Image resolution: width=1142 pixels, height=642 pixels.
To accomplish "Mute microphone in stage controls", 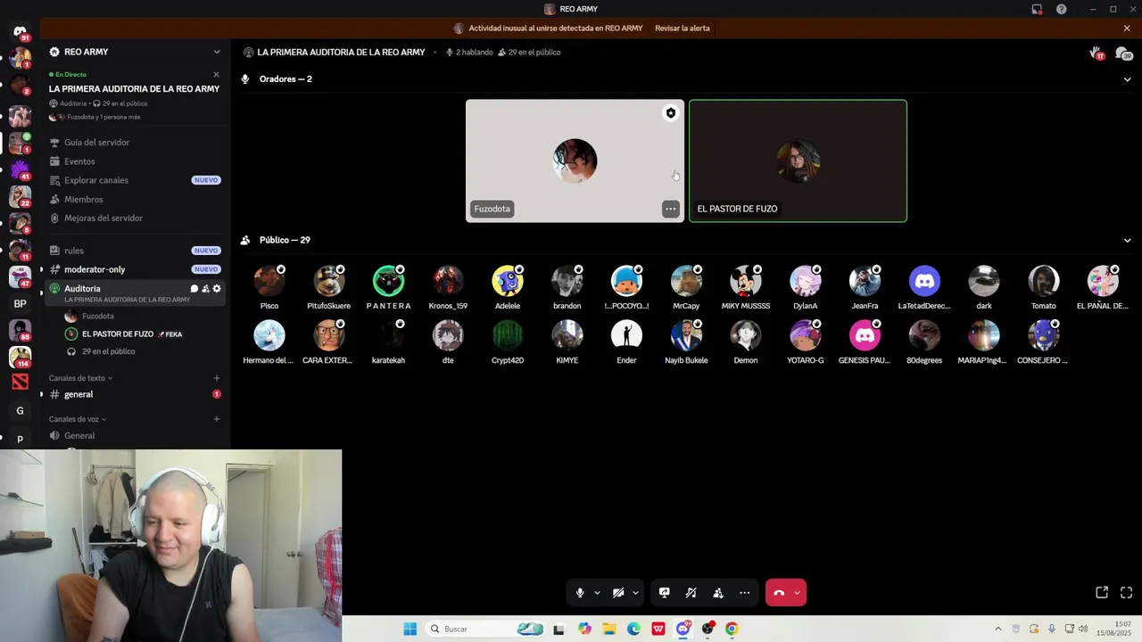I will (x=580, y=593).
